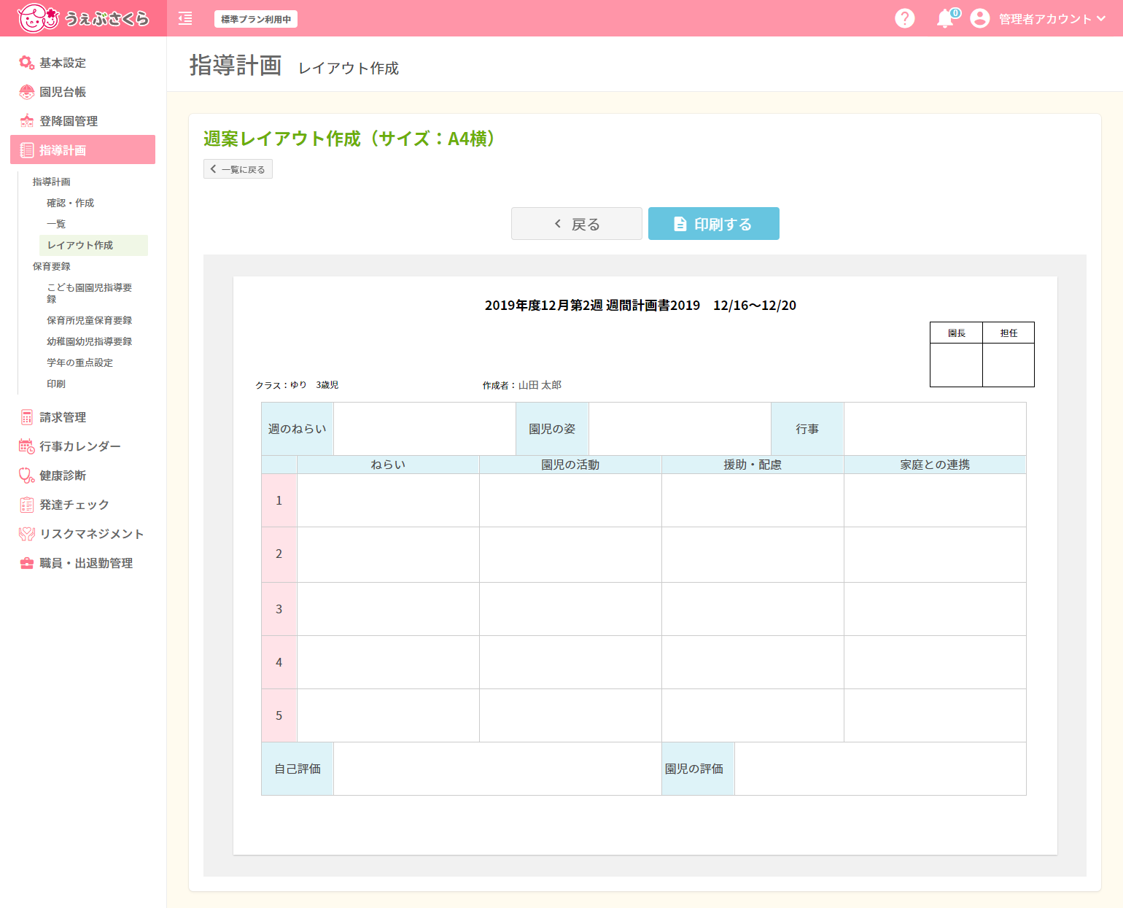
Task: Click the 印刷する button
Action: pyautogui.click(x=714, y=223)
